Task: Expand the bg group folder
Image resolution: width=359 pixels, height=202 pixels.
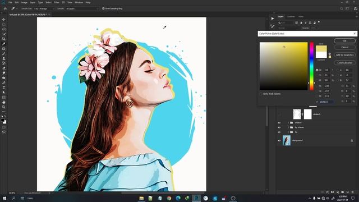Action: 288,132
